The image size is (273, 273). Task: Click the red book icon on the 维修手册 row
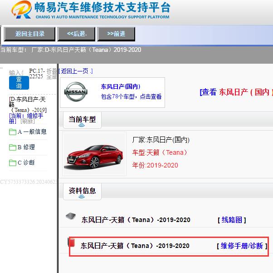[71, 243]
